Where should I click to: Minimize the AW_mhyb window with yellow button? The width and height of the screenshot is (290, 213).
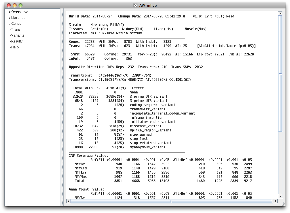click(15, 5)
